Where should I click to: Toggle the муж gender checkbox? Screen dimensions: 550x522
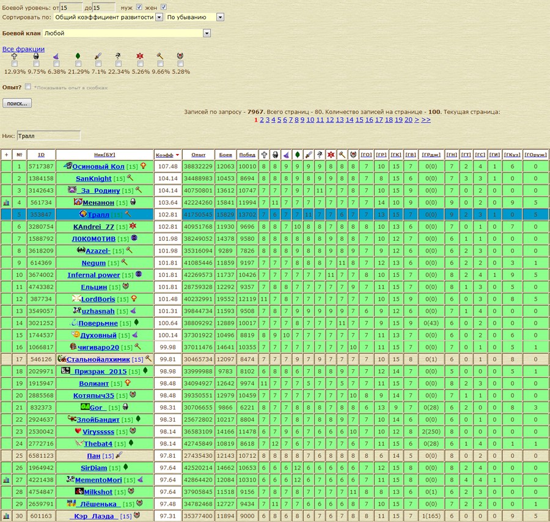click(139, 7)
